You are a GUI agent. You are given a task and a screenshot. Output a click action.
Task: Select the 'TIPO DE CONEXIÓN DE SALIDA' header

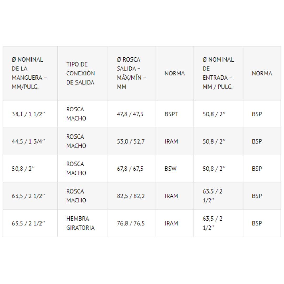pos(83,73)
